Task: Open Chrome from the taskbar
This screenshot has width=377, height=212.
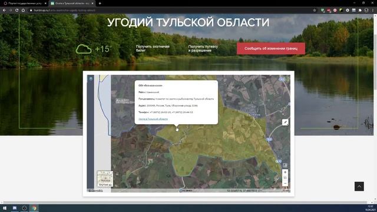Action: click(34, 208)
